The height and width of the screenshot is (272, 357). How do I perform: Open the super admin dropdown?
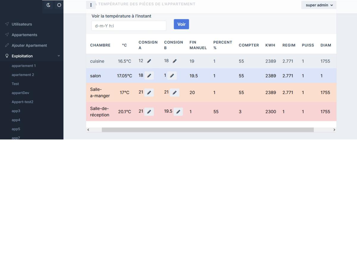(319, 5)
